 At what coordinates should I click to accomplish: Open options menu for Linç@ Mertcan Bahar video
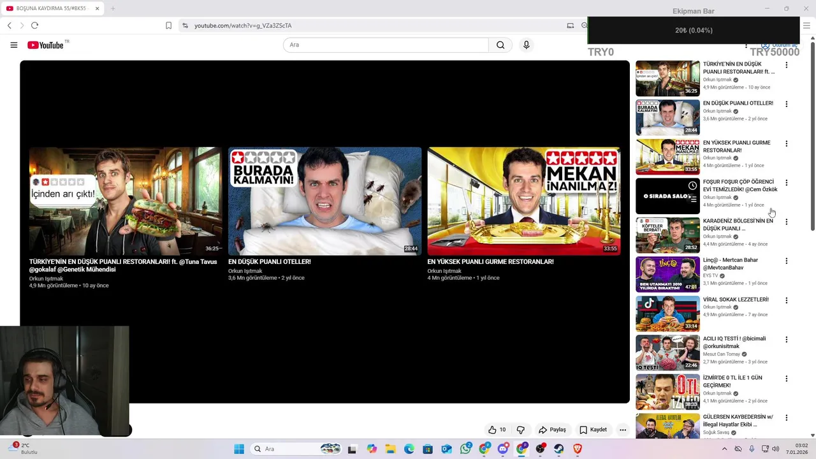(x=786, y=261)
